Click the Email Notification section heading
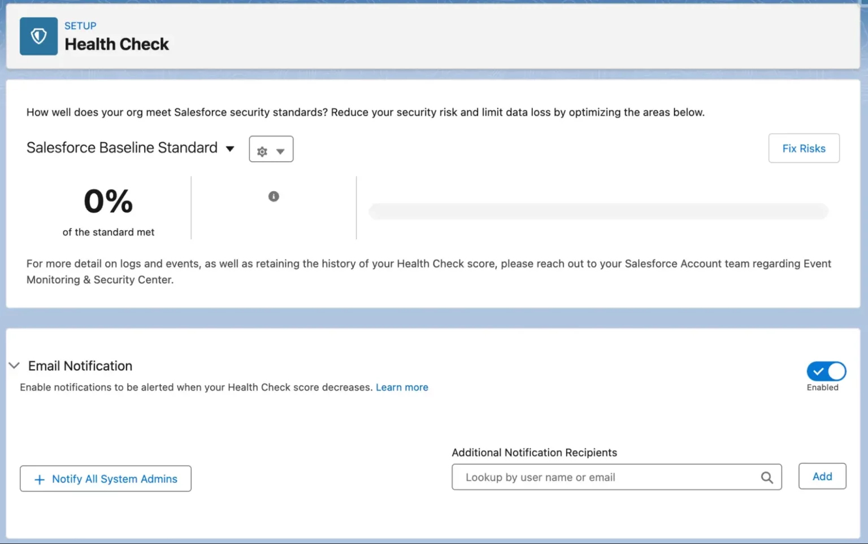 pos(80,366)
